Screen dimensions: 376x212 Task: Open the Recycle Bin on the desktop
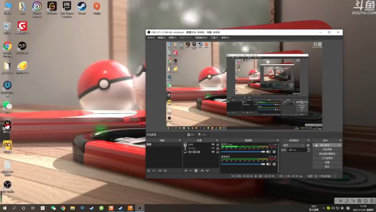click(x=8, y=28)
